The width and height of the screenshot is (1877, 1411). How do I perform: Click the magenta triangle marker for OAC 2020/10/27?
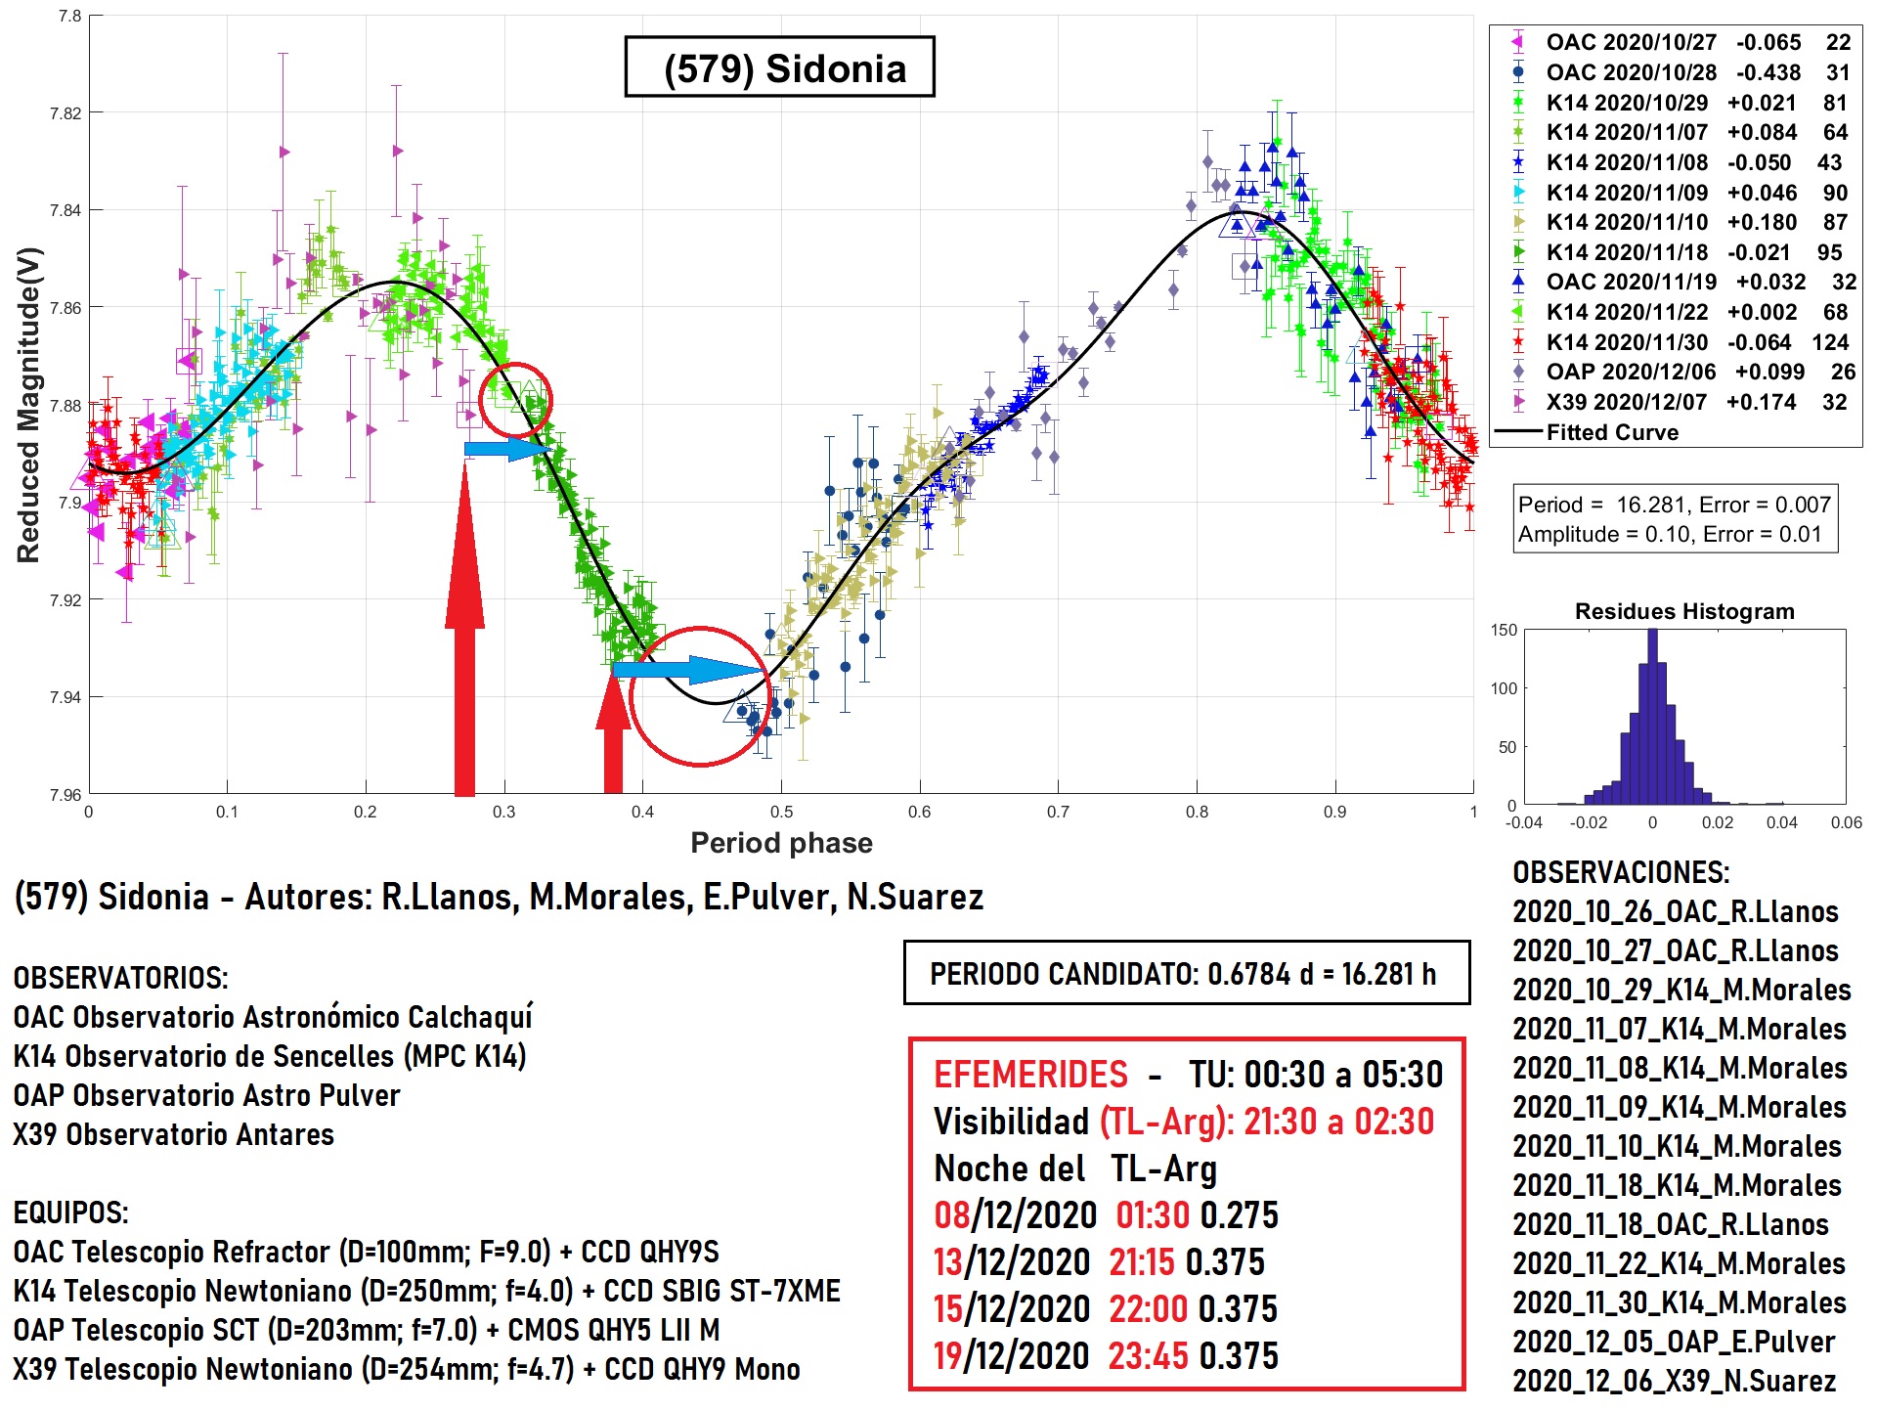[1517, 42]
